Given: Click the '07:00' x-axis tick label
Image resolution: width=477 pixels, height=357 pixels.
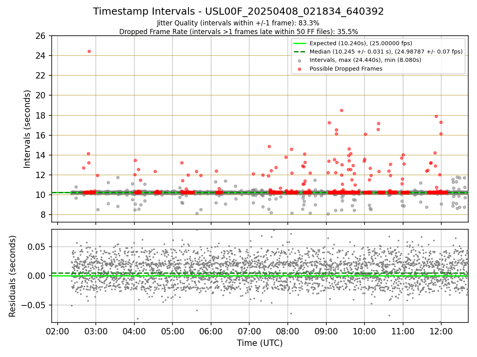Looking at the screenshot, I should pos(249,331).
